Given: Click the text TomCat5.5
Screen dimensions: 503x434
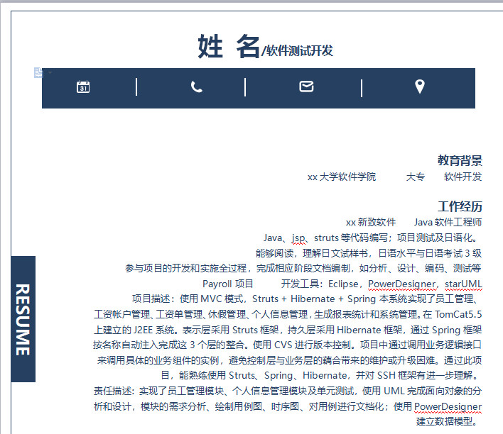Looking at the screenshot, I should click(458, 314).
